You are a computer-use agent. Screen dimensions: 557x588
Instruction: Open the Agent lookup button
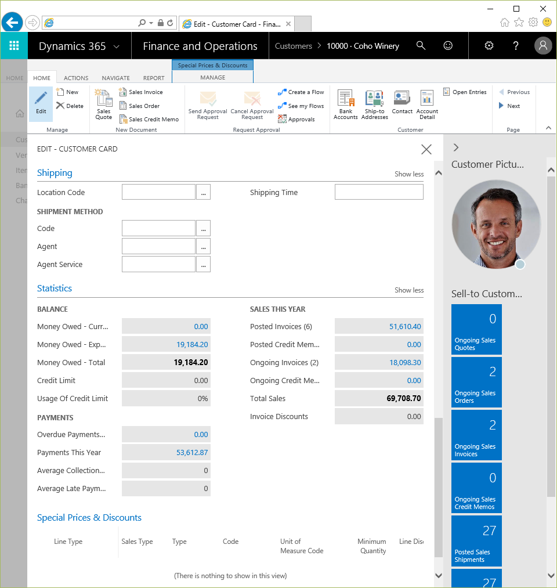coord(203,246)
